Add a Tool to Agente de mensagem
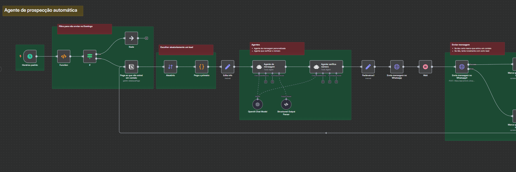Screen dimensions: 516x172 point(272,82)
